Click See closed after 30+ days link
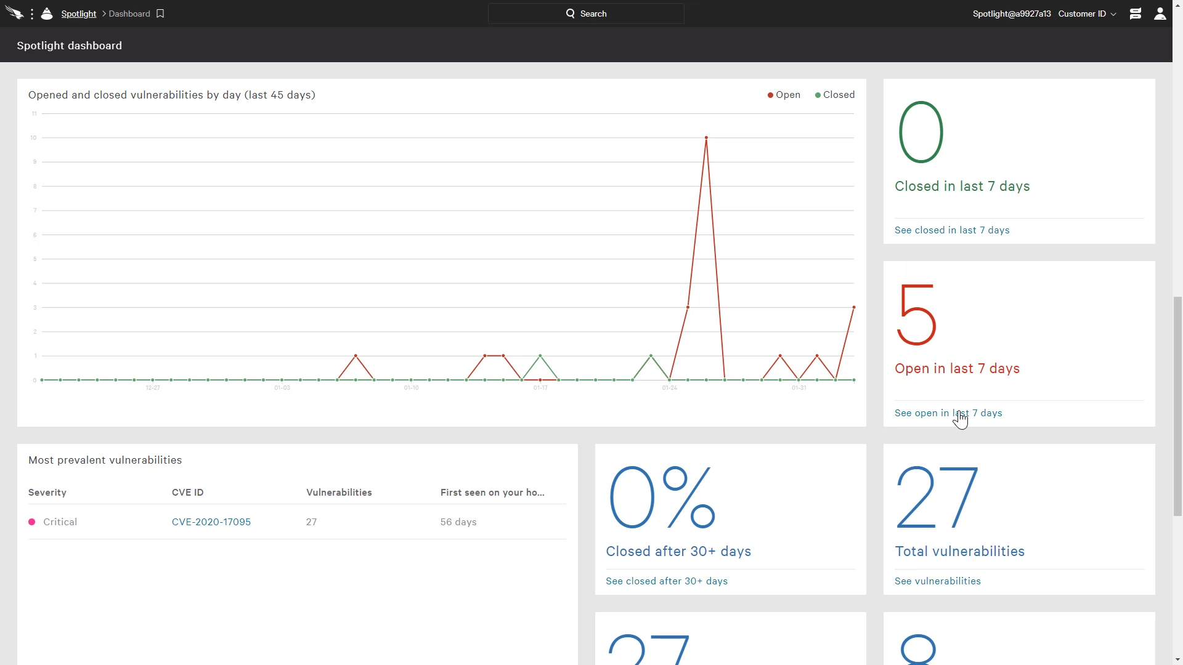The height and width of the screenshot is (665, 1183). click(666, 581)
